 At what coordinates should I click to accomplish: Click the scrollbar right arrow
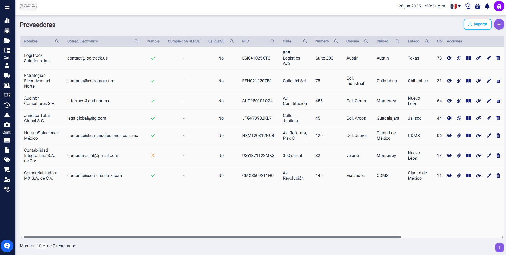pyautogui.click(x=502, y=237)
